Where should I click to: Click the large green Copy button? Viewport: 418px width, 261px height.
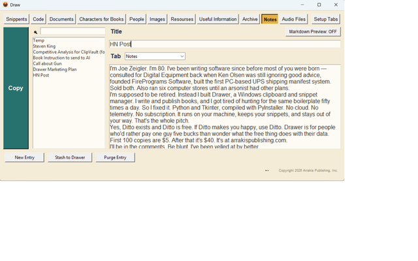(x=16, y=88)
